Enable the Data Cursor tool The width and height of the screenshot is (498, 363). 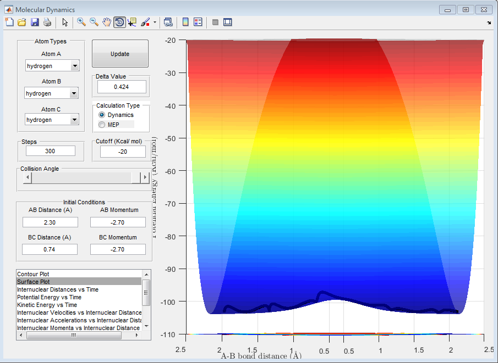point(132,22)
